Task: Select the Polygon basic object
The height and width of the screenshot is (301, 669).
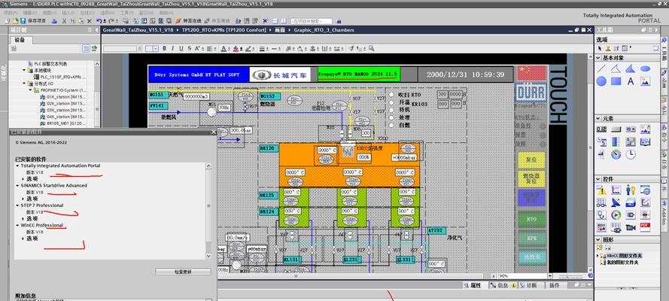Action: pyautogui.click(x=616, y=68)
